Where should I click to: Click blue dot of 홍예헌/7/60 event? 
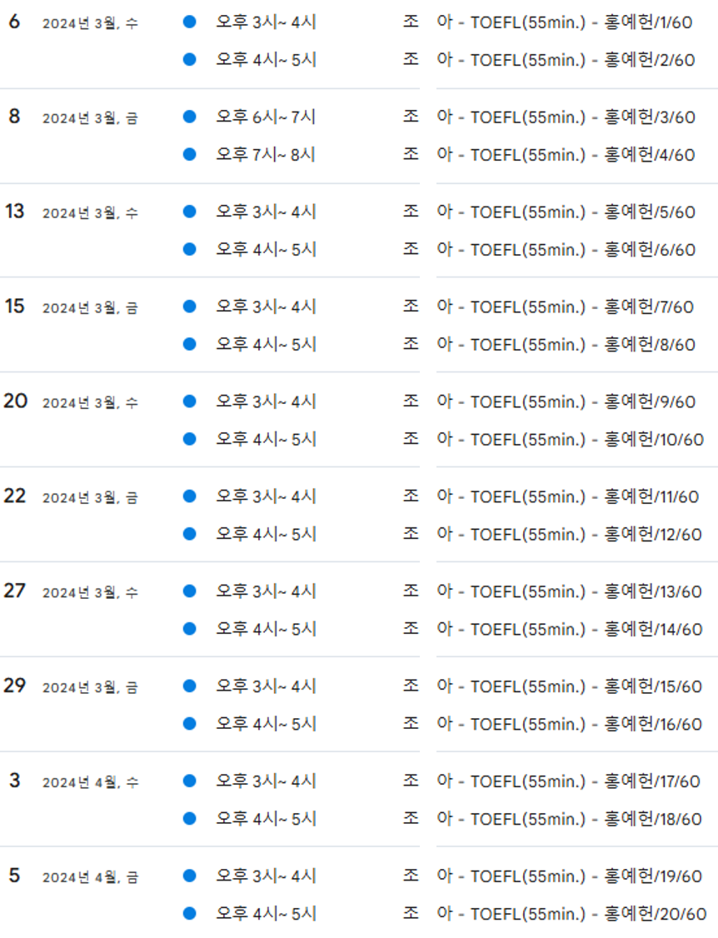pos(190,307)
